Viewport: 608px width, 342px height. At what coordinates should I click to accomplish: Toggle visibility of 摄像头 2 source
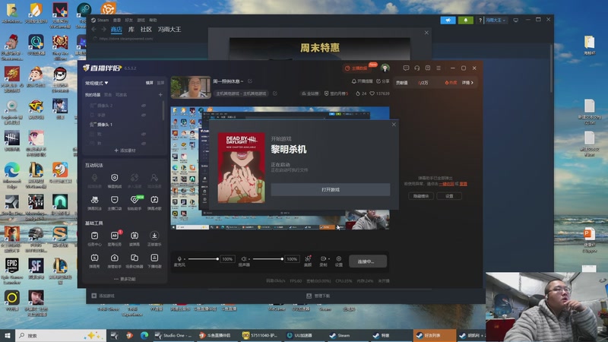pos(144,106)
